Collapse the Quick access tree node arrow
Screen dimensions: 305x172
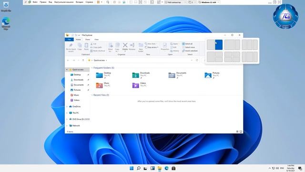coord(67,70)
